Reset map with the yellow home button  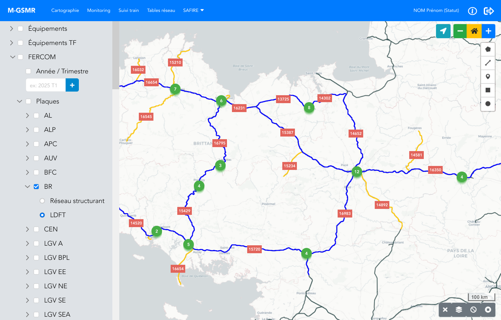click(x=474, y=31)
